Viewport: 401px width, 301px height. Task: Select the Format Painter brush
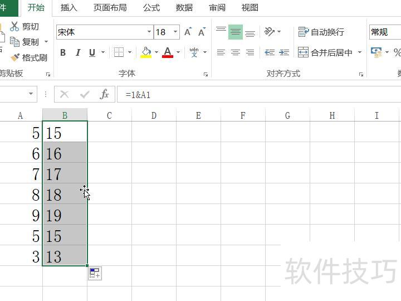15,57
